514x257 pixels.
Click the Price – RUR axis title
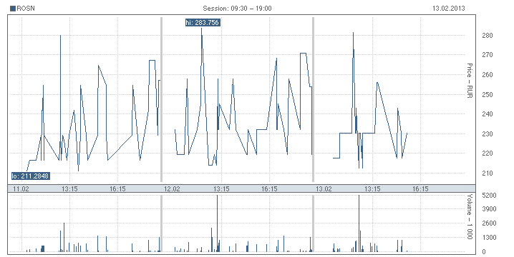click(x=470, y=81)
